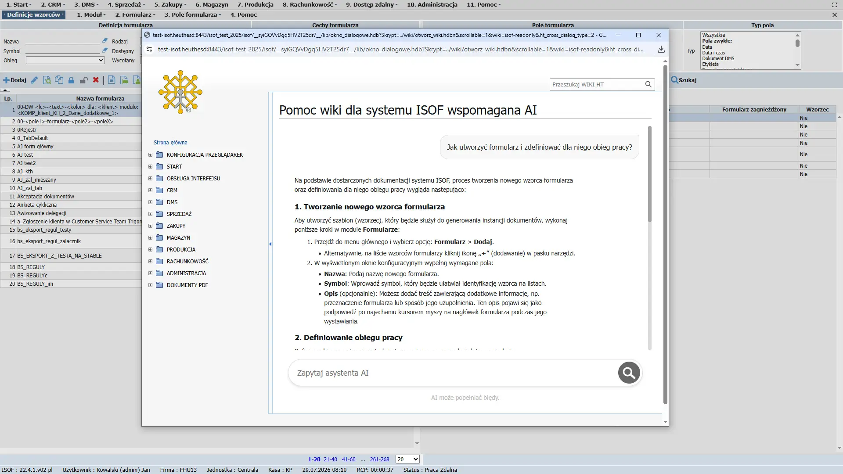Image resolution: width=843 pixels, height=474 pixels.
Task: Open the 3. Pole formularza submenu
Action: [x=193, y=14]
